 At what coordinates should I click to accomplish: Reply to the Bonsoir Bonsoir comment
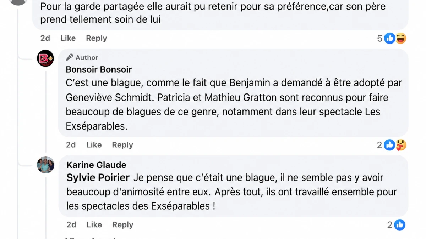(x=122, y=145)
